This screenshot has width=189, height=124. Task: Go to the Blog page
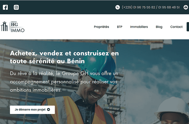pyautogui.click(x=159, y=27)
